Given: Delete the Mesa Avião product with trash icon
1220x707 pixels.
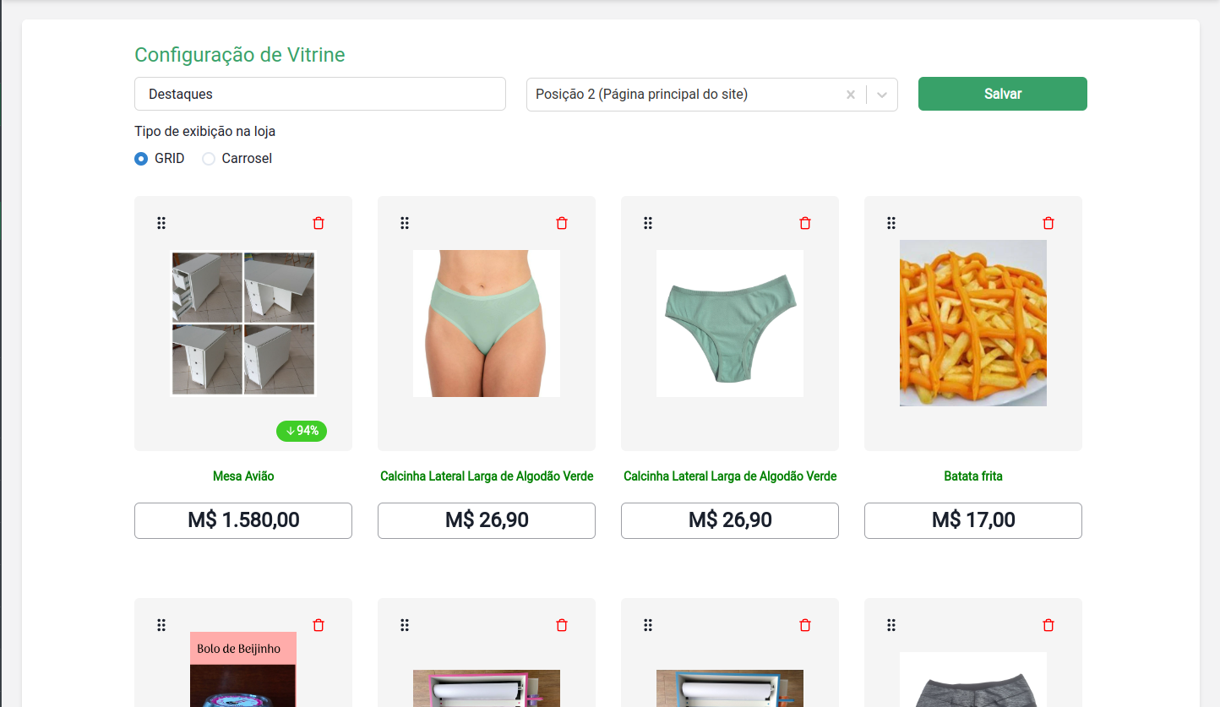Looking at the screenshot, I should pos(319,222).
